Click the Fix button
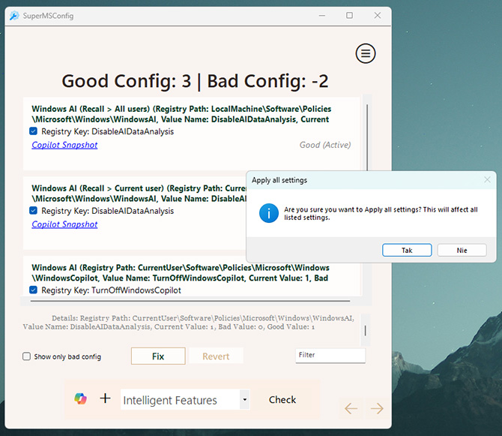The image size is (502, 436). [158, 356]
